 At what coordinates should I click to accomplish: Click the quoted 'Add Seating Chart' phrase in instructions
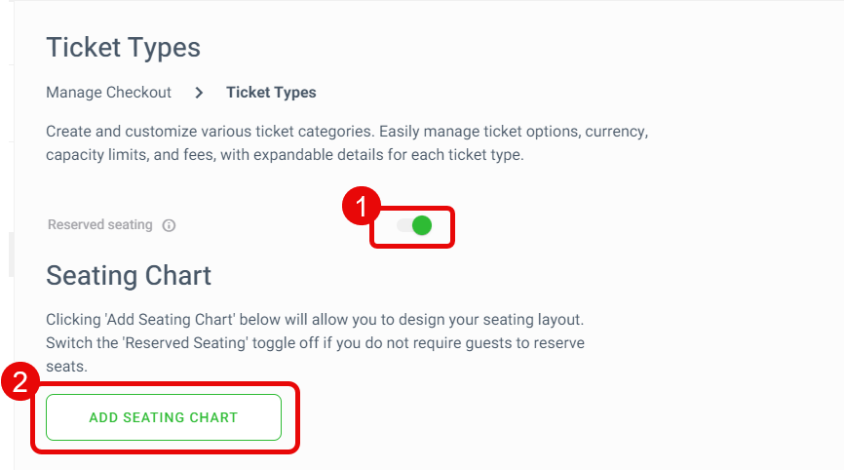[x=171, y=319]
